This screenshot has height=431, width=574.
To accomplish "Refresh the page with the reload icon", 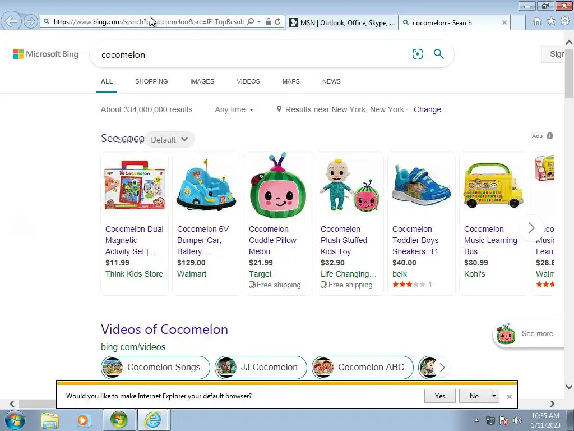I will (278, 22).
